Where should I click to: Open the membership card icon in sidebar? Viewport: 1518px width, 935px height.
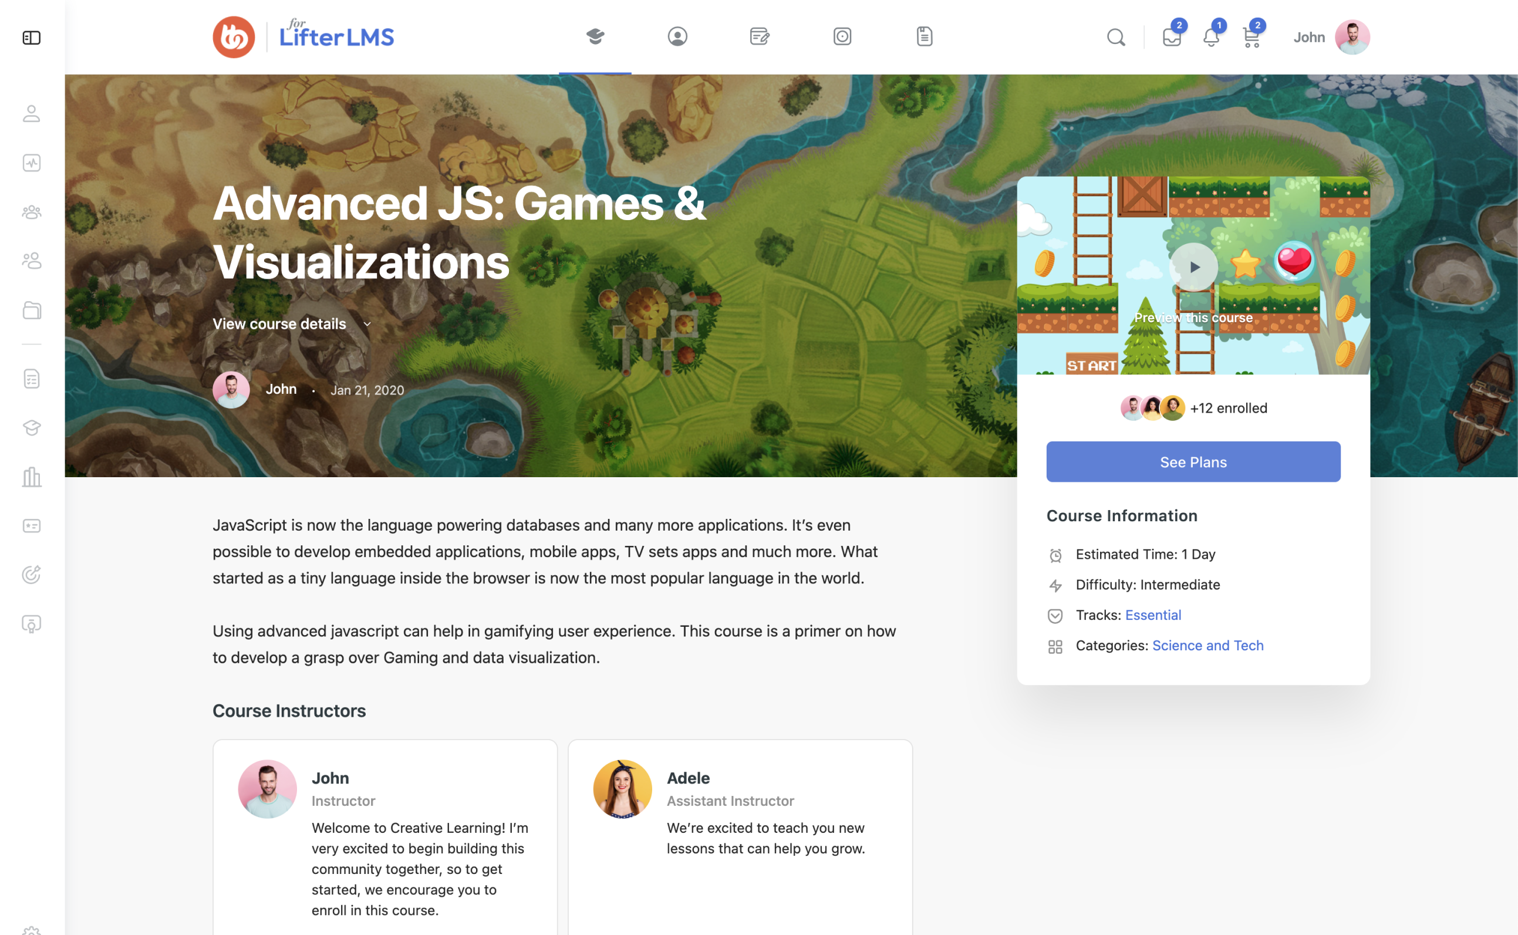point(32,526)
